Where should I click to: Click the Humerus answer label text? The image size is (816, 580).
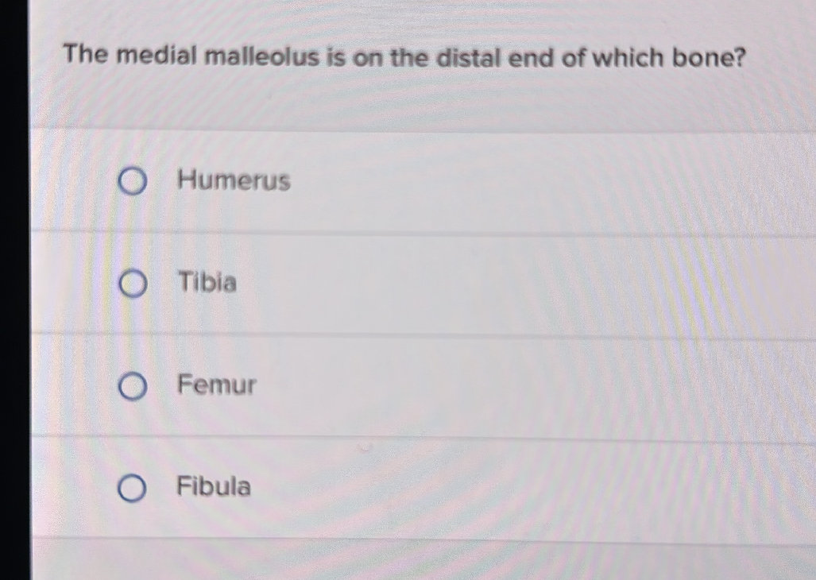click(x=232, y=181)
